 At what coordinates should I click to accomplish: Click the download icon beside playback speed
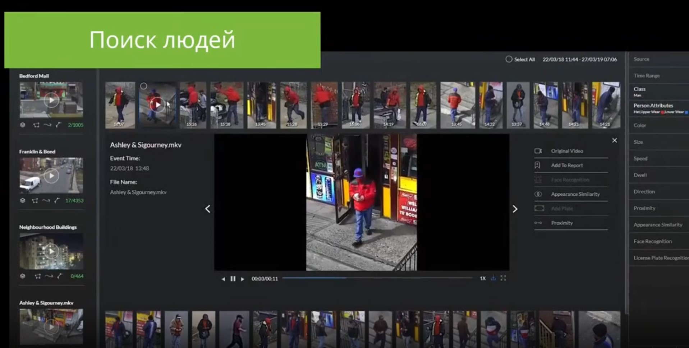493,278
